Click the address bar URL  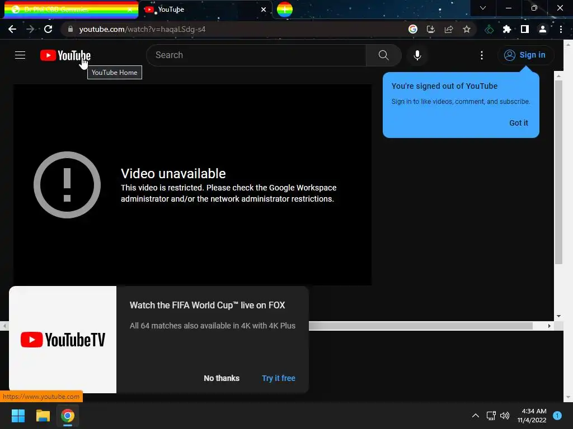(142, 29)
